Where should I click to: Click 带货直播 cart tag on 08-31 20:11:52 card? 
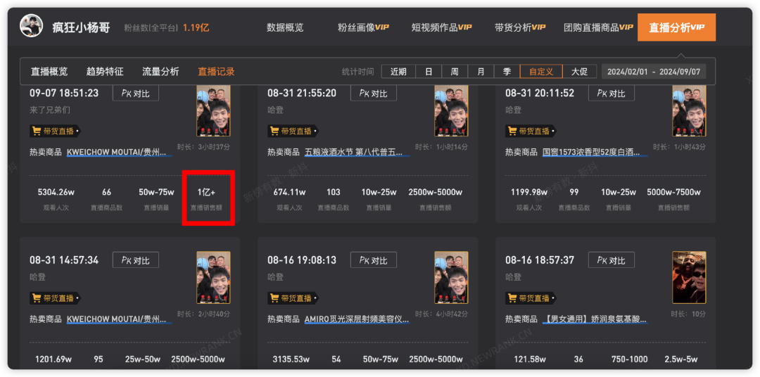(531, 131)
